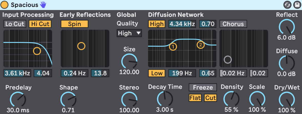
Task: Click the 3.00 s Decay Time value
Action: [165, 110]
